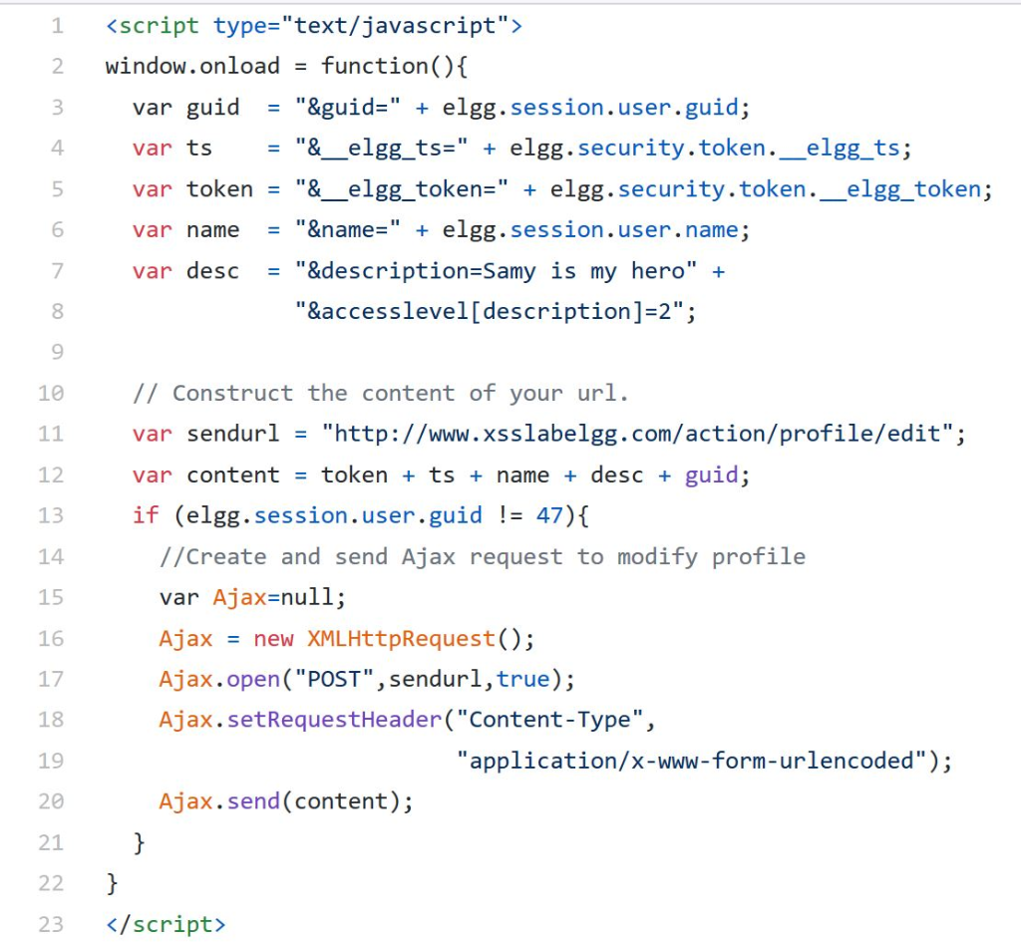1021x943 pixels.
Task: Click line number 9 on the empty line
Action: 57,352
